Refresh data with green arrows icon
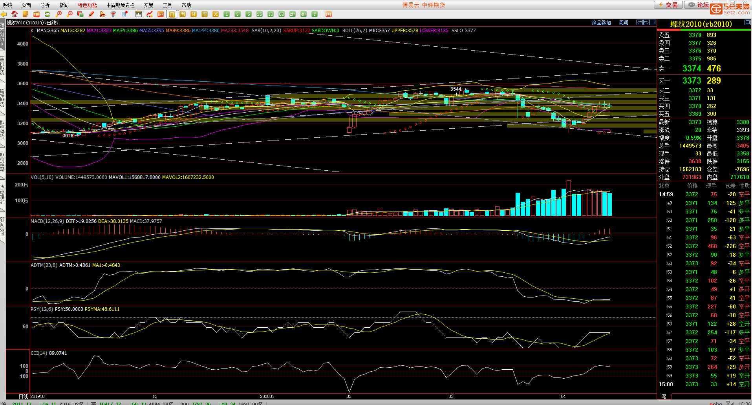The height and width of the screenshot is (405, 752). (48, 14)
